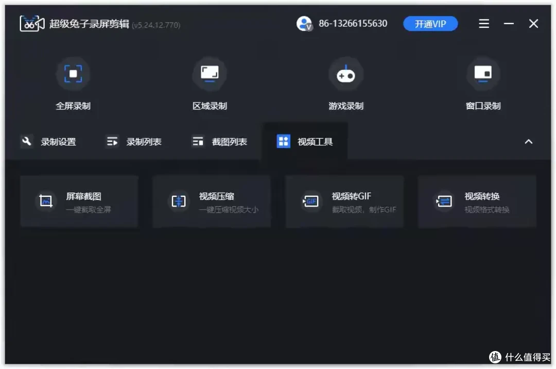Image resolution: width=556 pixels, height=369 pixels.
Task: Pick the 窗口录制 window recording icon
Action: point(483,73)
